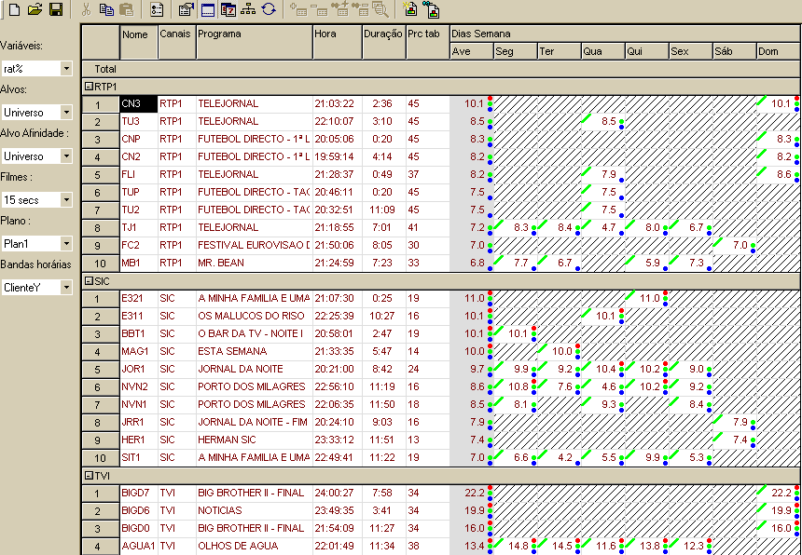The image size is (802, 555).
Task: Click the MAG1 name cell
Action: [139, 351]
